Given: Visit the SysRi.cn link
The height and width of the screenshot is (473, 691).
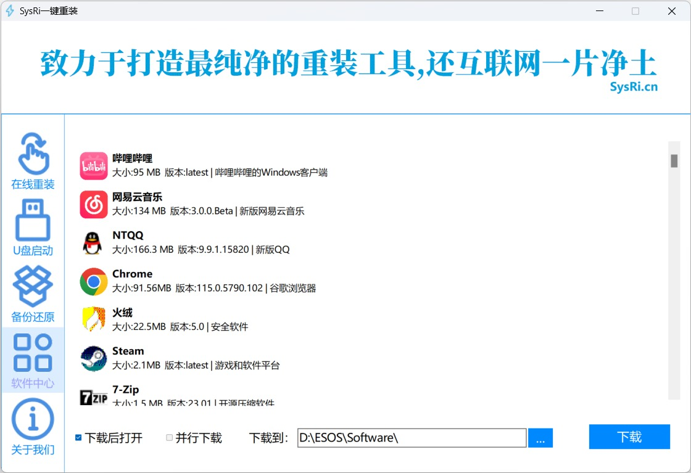Looking at the screenshot, I should (x=634, y=86).
